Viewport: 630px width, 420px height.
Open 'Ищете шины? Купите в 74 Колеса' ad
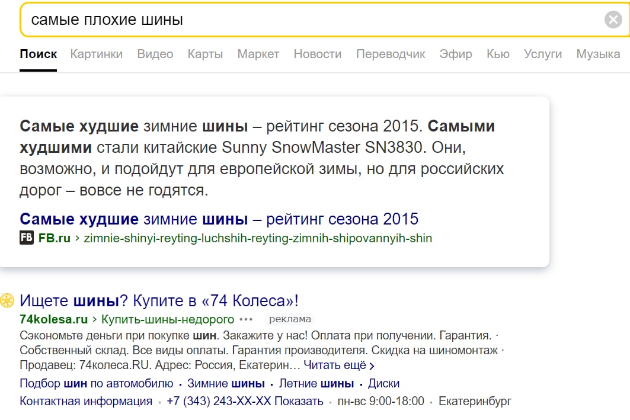point(159,301)
